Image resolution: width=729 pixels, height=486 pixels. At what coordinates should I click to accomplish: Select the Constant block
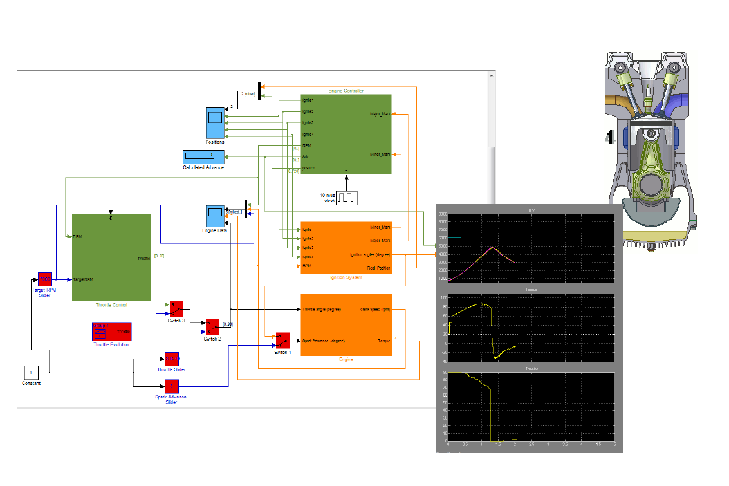tap(32, 373)
